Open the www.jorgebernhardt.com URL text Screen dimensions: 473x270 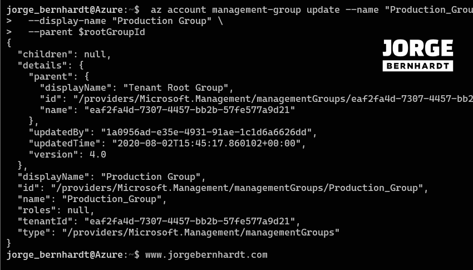[206, 254]
